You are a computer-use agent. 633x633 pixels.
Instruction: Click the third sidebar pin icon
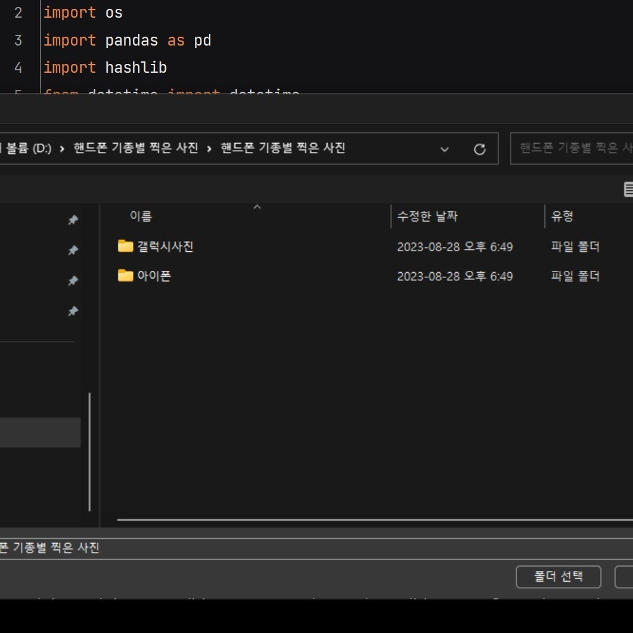(72, 280)
